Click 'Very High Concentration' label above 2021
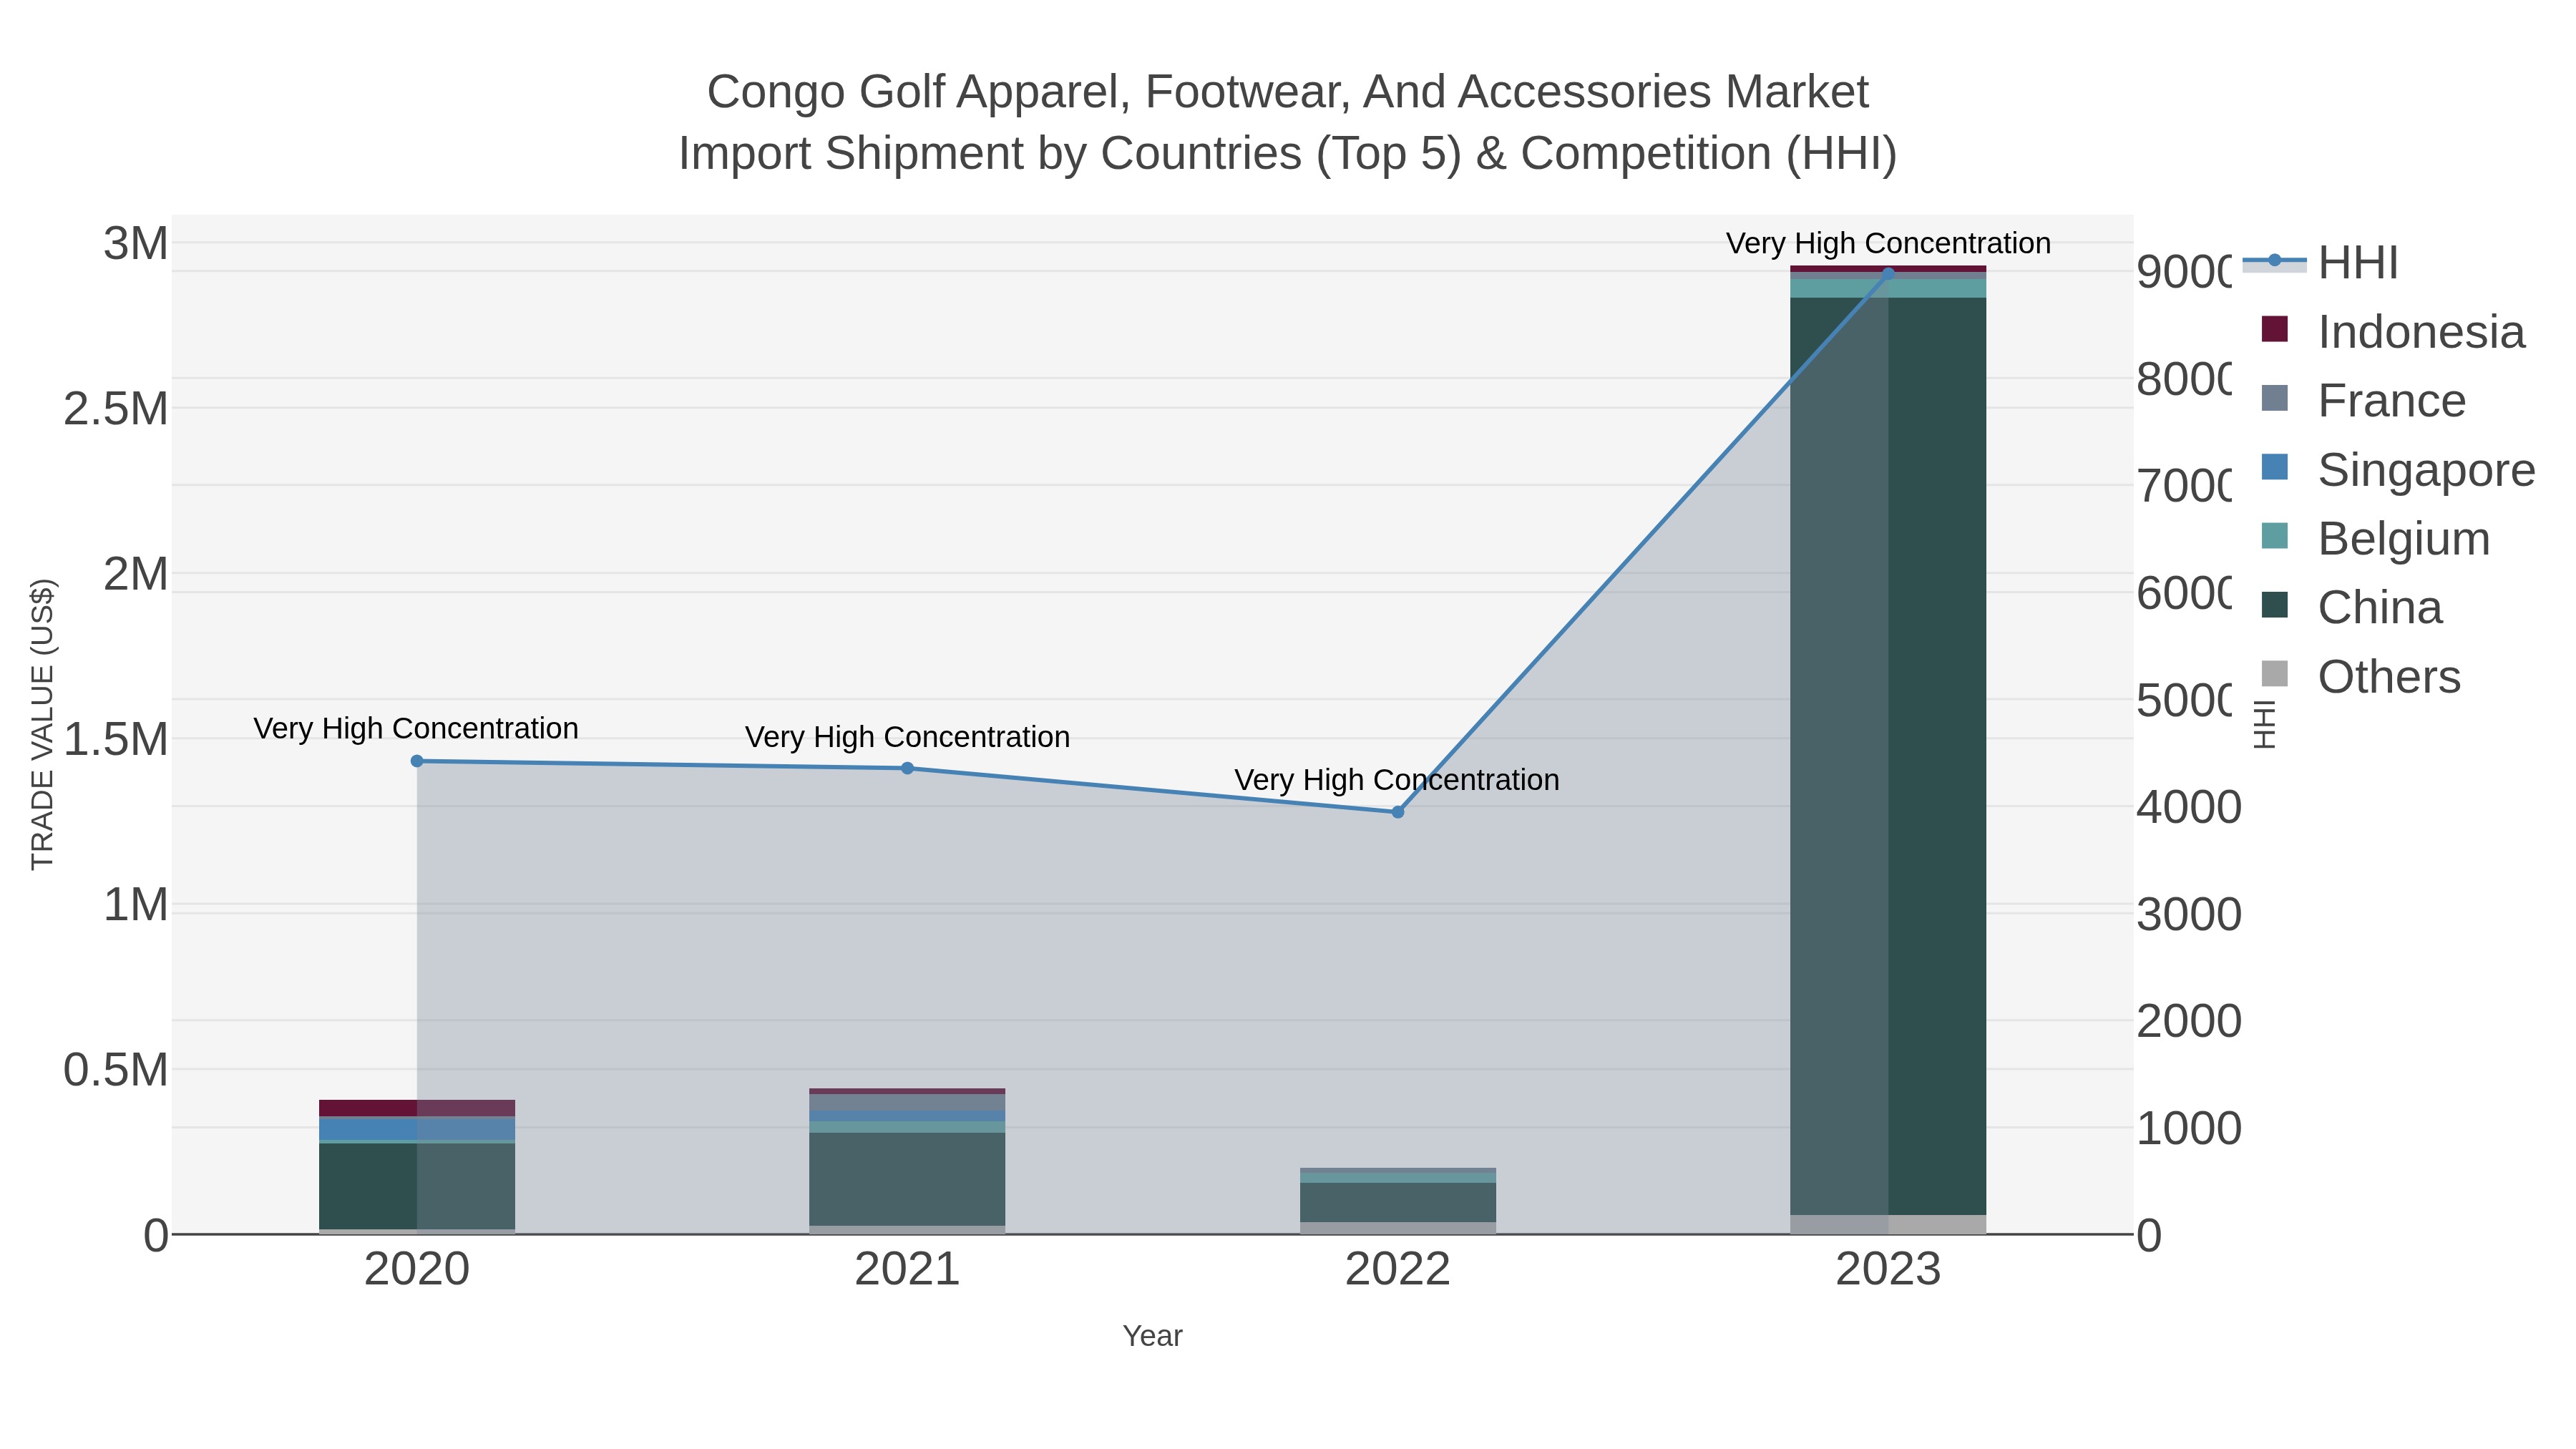Viewport: 2576px width, 1449px height. point(907,737)
